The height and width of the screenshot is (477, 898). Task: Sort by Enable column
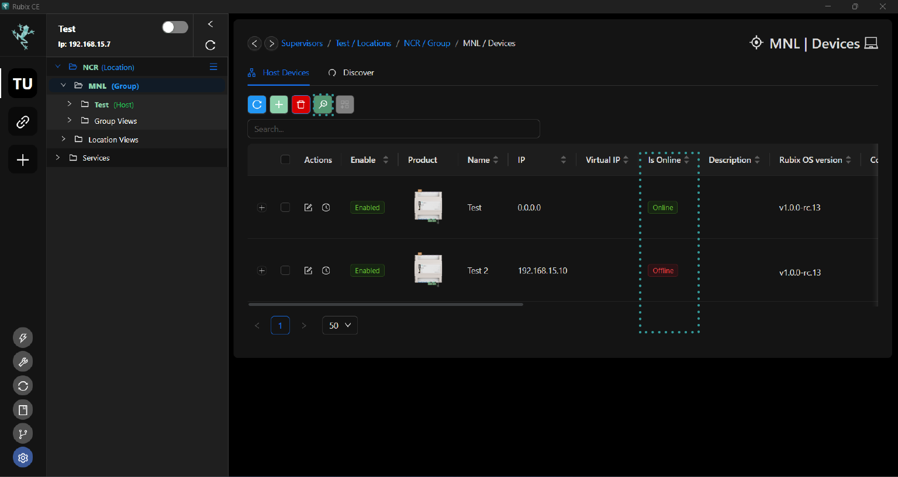coord(385,160)
